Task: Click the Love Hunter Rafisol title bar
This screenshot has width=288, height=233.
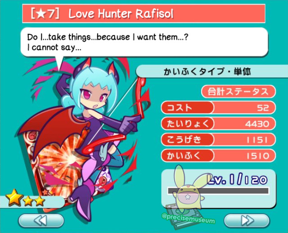Action: coord(144,14)
